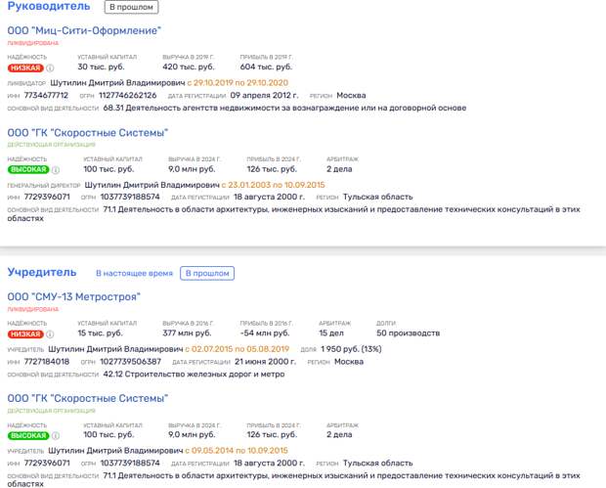
Task: Click red НИЗКАЯ badge for СМУ-13 Метростроя
Action: pyautogui.click(x=25, y=334)
